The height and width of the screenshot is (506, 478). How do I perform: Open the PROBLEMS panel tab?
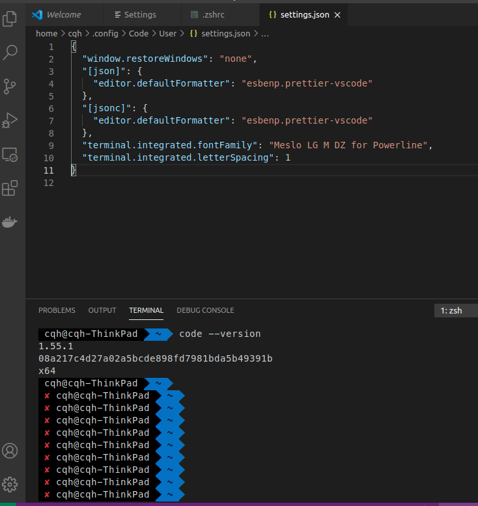(57, 310)
